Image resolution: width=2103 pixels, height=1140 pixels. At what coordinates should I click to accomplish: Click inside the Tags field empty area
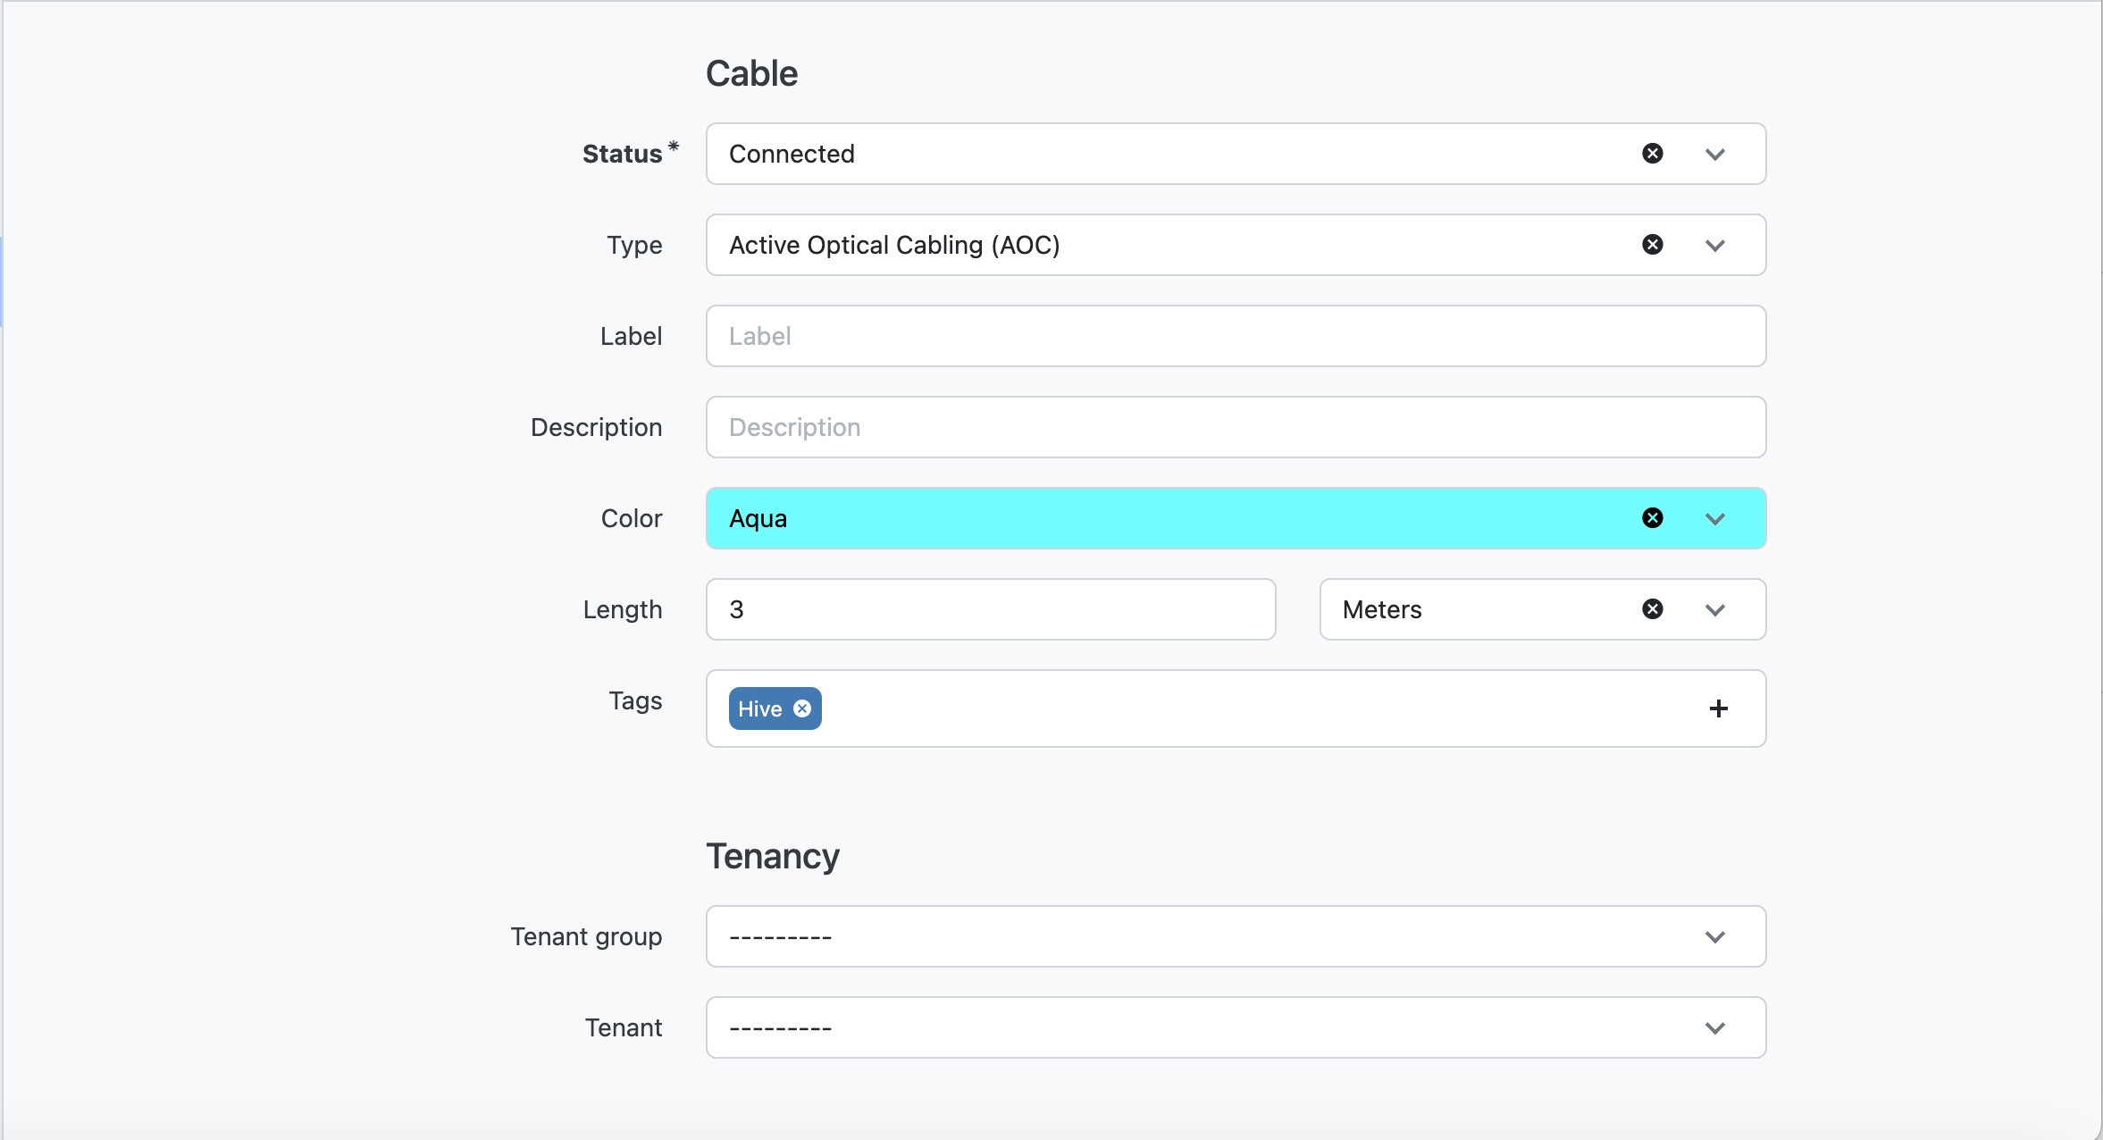[x=1251, y=708]
